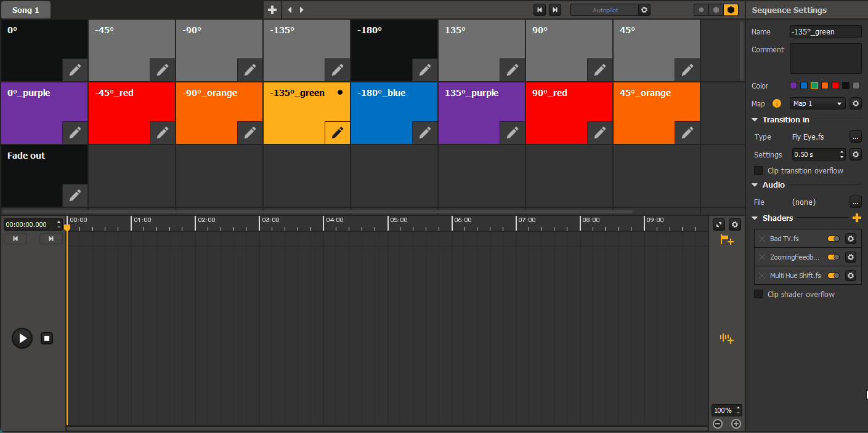Zoom out the timeline with minus icon

pyautogui.click(x=717, y=423)
